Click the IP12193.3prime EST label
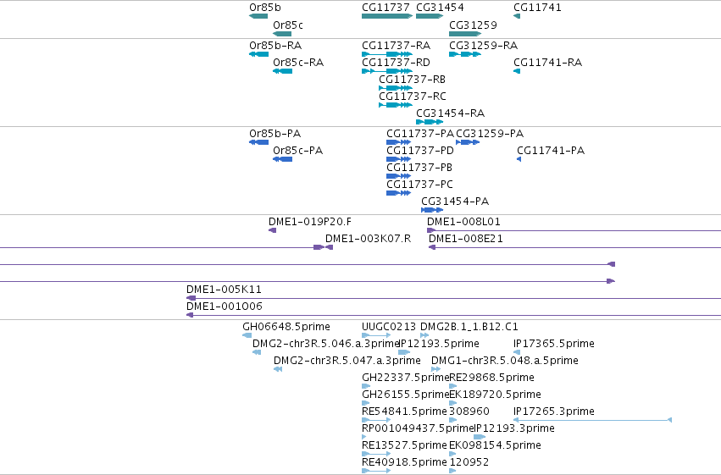The height and width of the screenshot is (475, 721). click(x=514, y=429)
